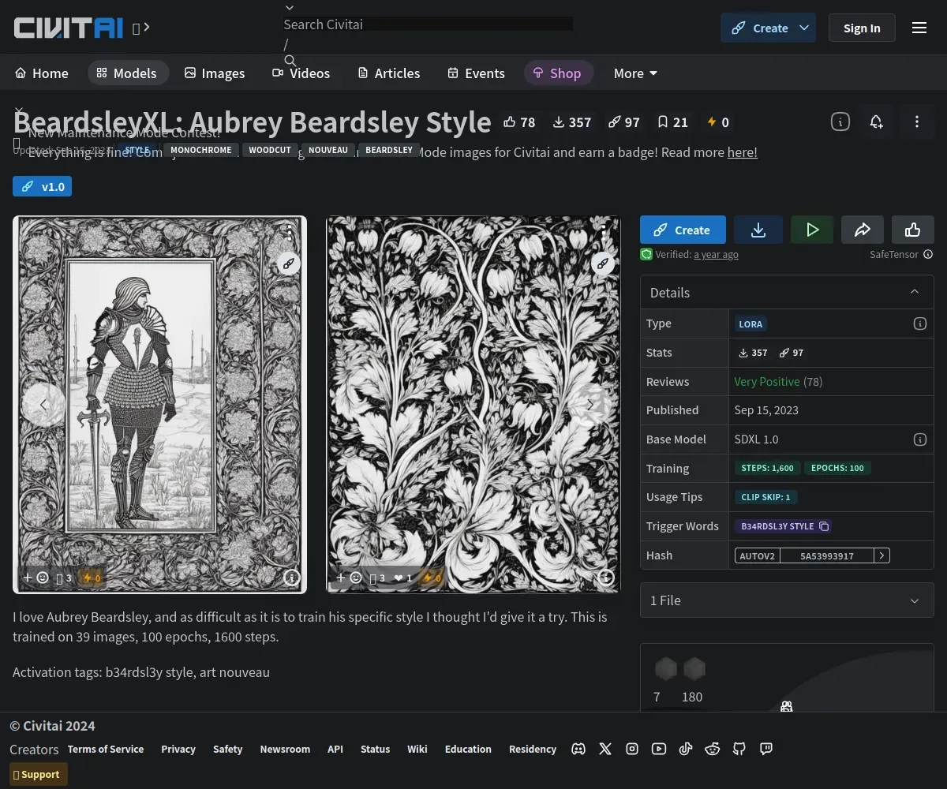Click brush icon on knight image
947x789 pixels.
[288, 264]
